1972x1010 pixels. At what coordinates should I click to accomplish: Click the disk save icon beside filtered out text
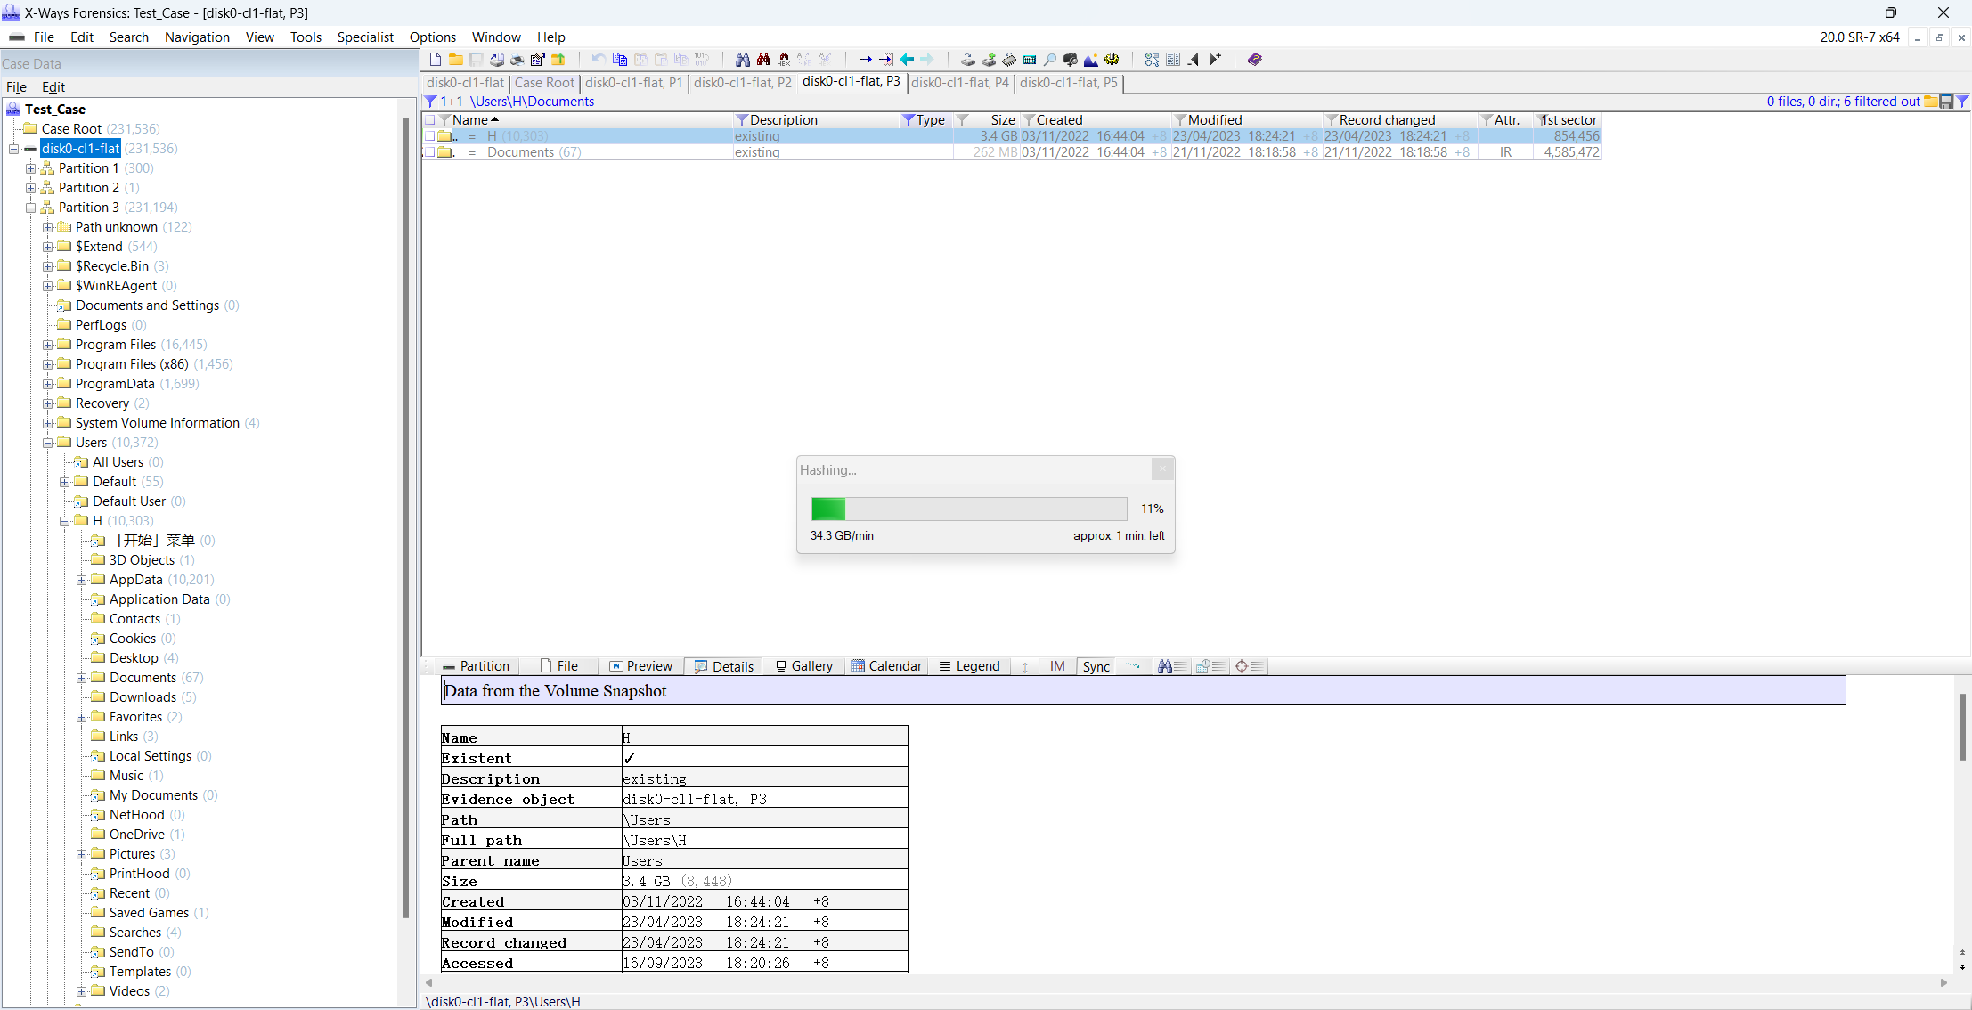(x=1946, y=102)
